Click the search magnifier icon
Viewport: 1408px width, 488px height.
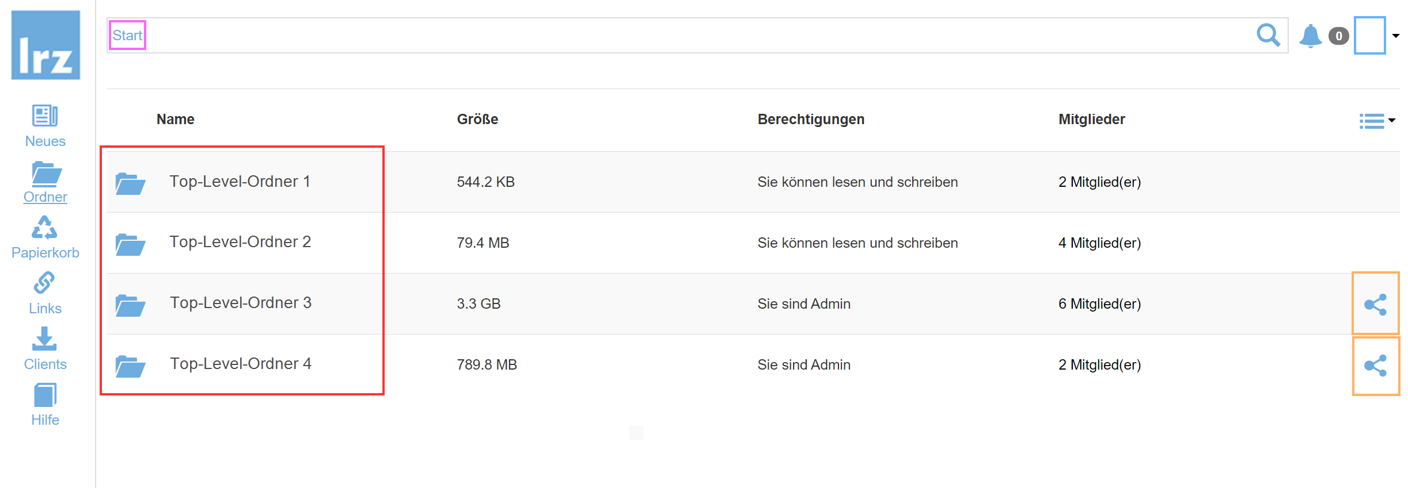coord(1268,36)
